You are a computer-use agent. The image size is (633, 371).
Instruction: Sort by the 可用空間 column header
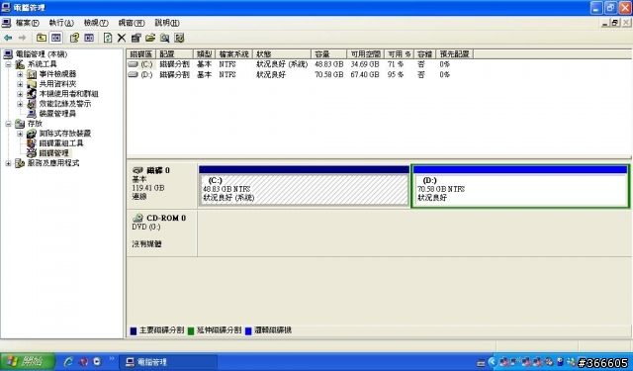365,54
